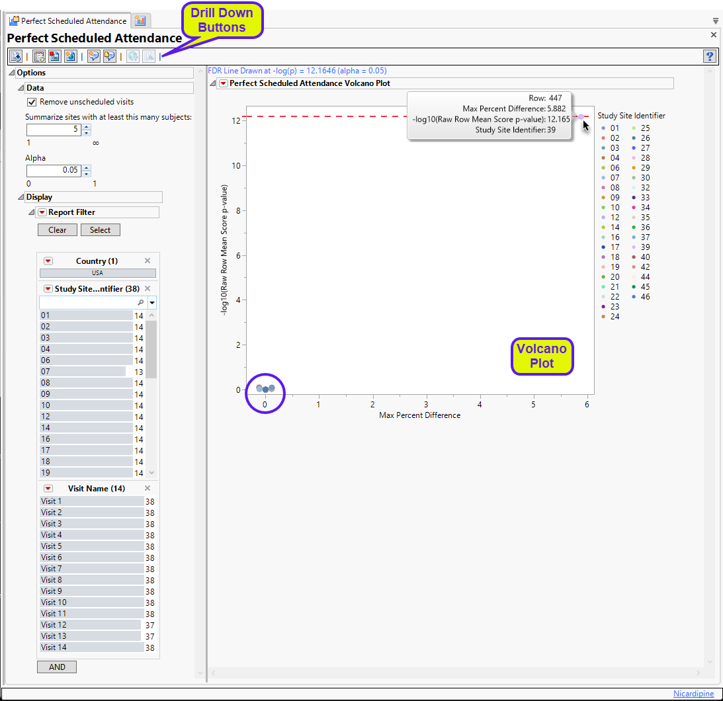Click the document-with-arrow icon in the toolbar
The height and width of the screenshot is (701, 723).
click(16, 57)
